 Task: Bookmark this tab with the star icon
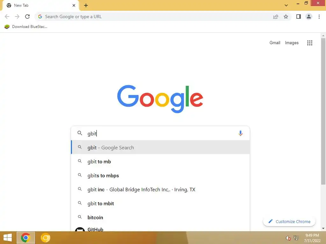tap(286, 17)
